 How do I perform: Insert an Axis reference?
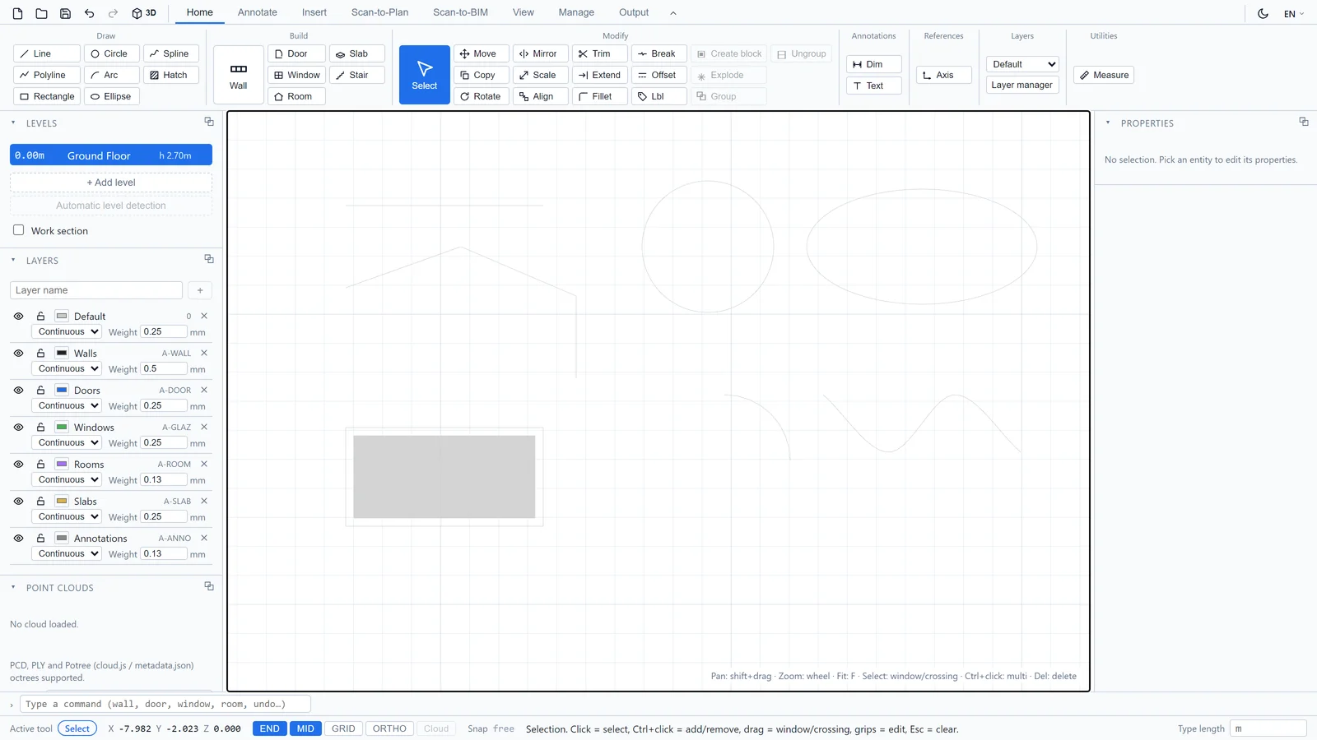[x=944, y=75]
